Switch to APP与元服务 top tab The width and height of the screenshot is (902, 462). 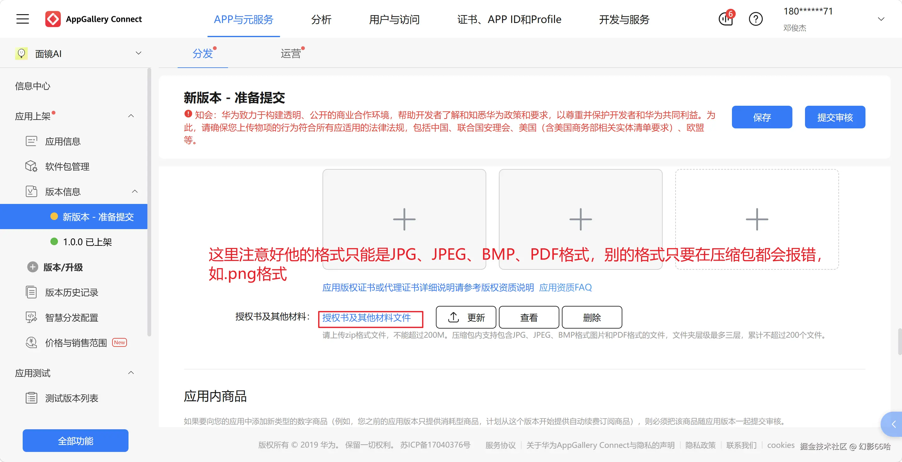coord(243,20)
